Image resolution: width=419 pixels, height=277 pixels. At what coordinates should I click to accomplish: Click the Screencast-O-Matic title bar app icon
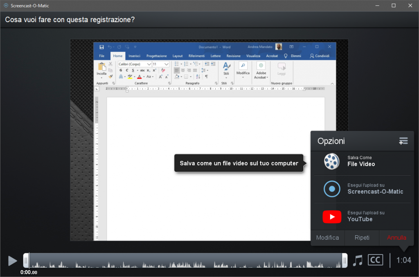click(6, 5)
